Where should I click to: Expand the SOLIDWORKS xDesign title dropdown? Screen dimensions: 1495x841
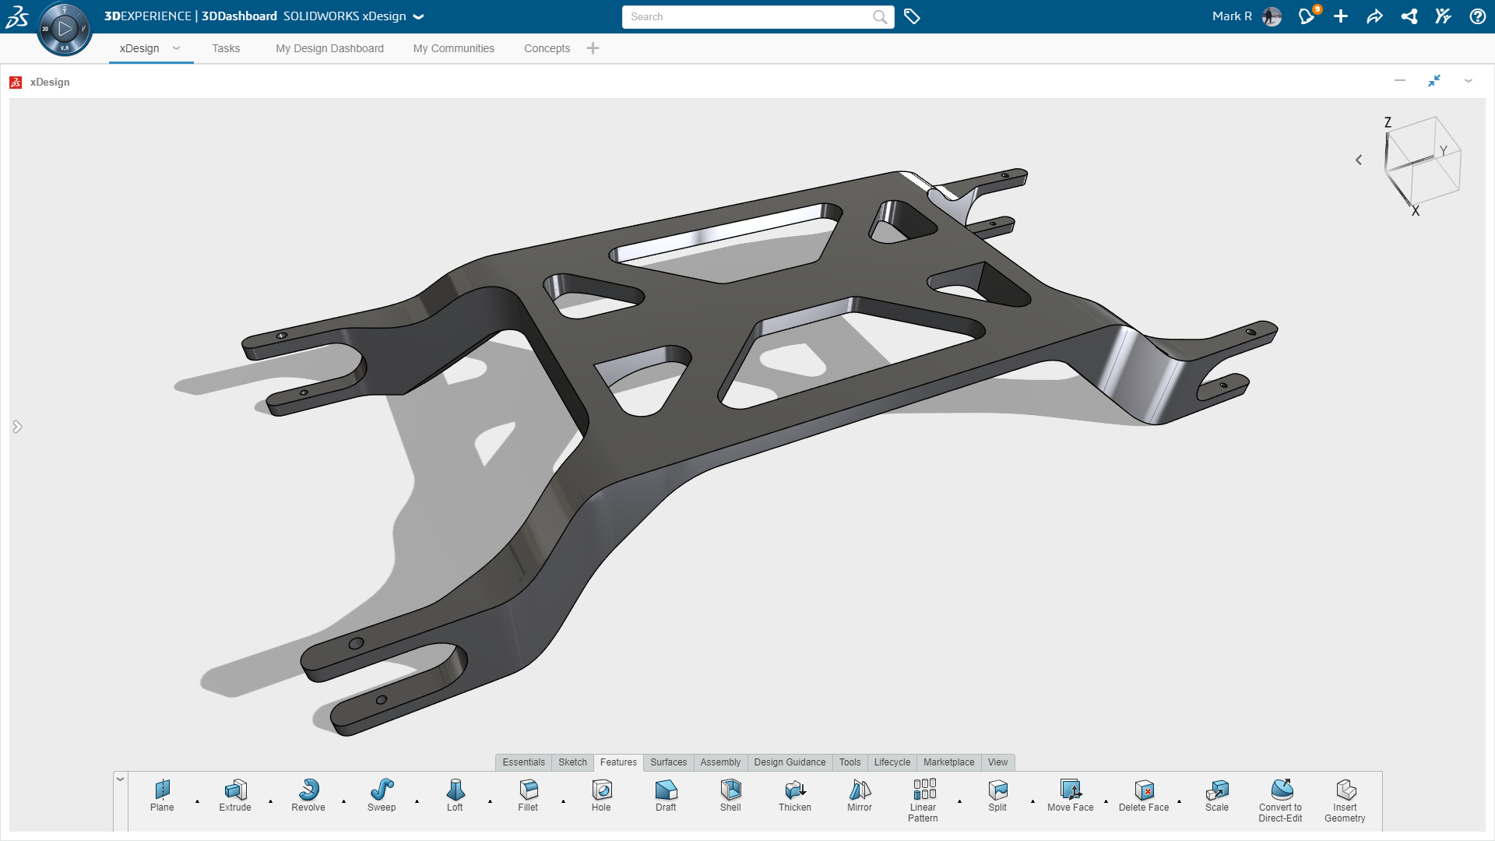coord(419,16)
